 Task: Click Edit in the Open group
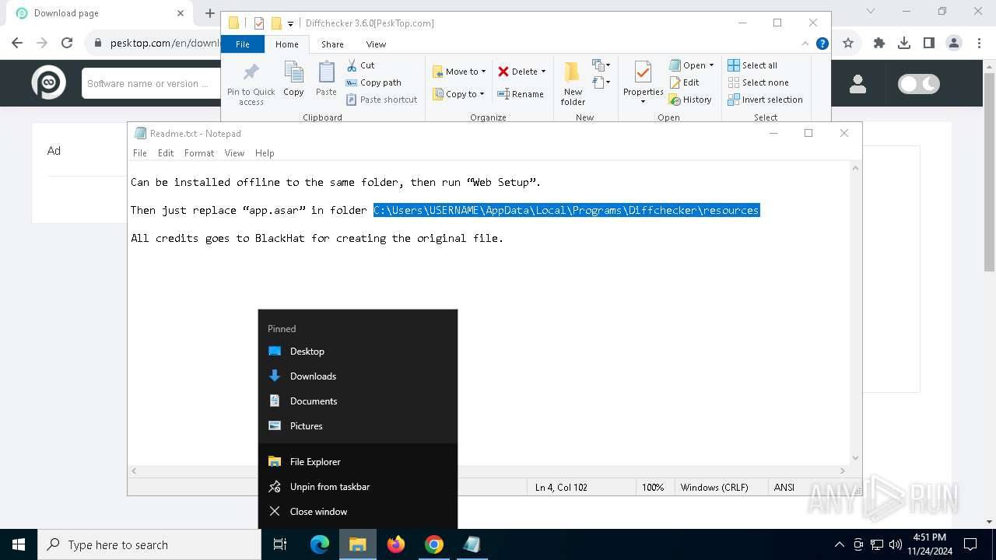click(685, 82)
